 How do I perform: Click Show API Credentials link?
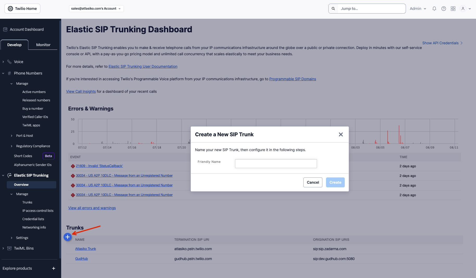point(442,43)
